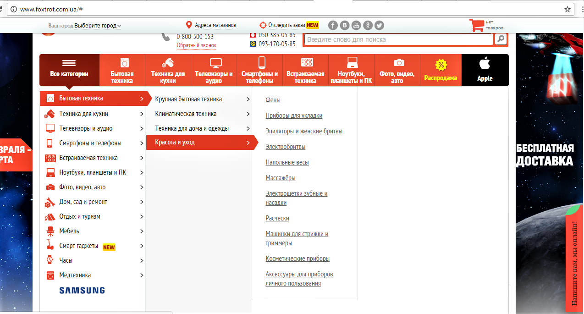Click the Обратный звонок link
The height and width of the screenshot is (314, 584).
pyautogui.click(x=196, y=45)
